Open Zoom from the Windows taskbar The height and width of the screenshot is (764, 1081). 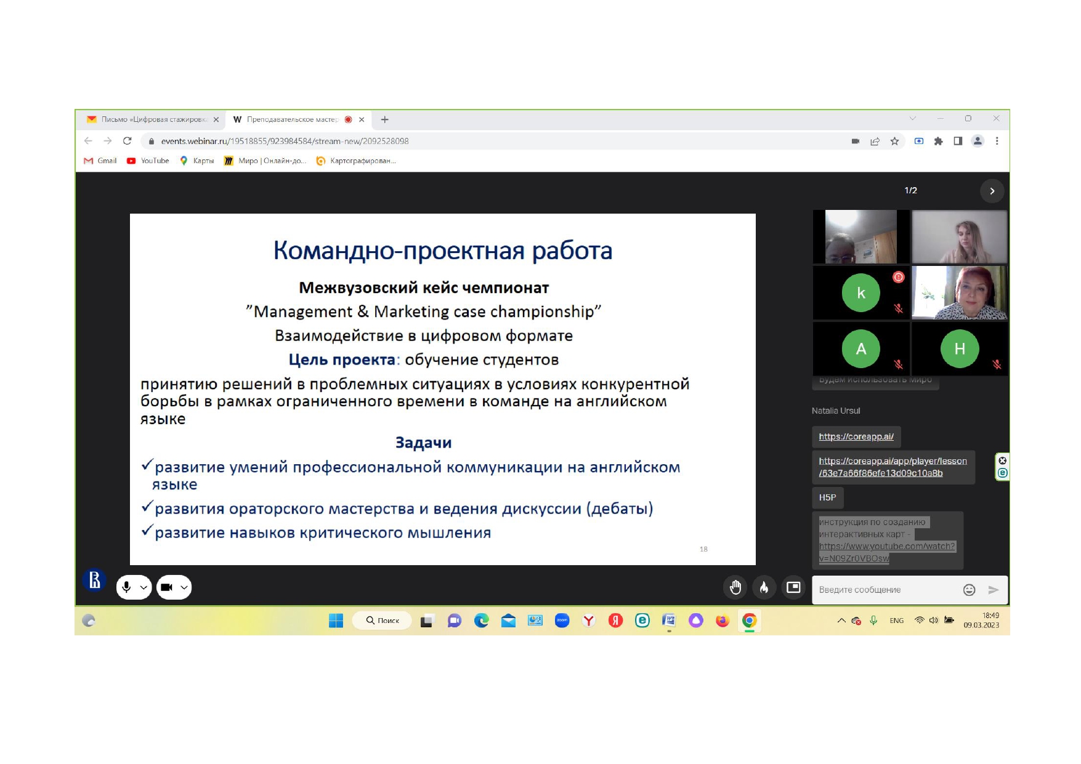tap(562, 621)
